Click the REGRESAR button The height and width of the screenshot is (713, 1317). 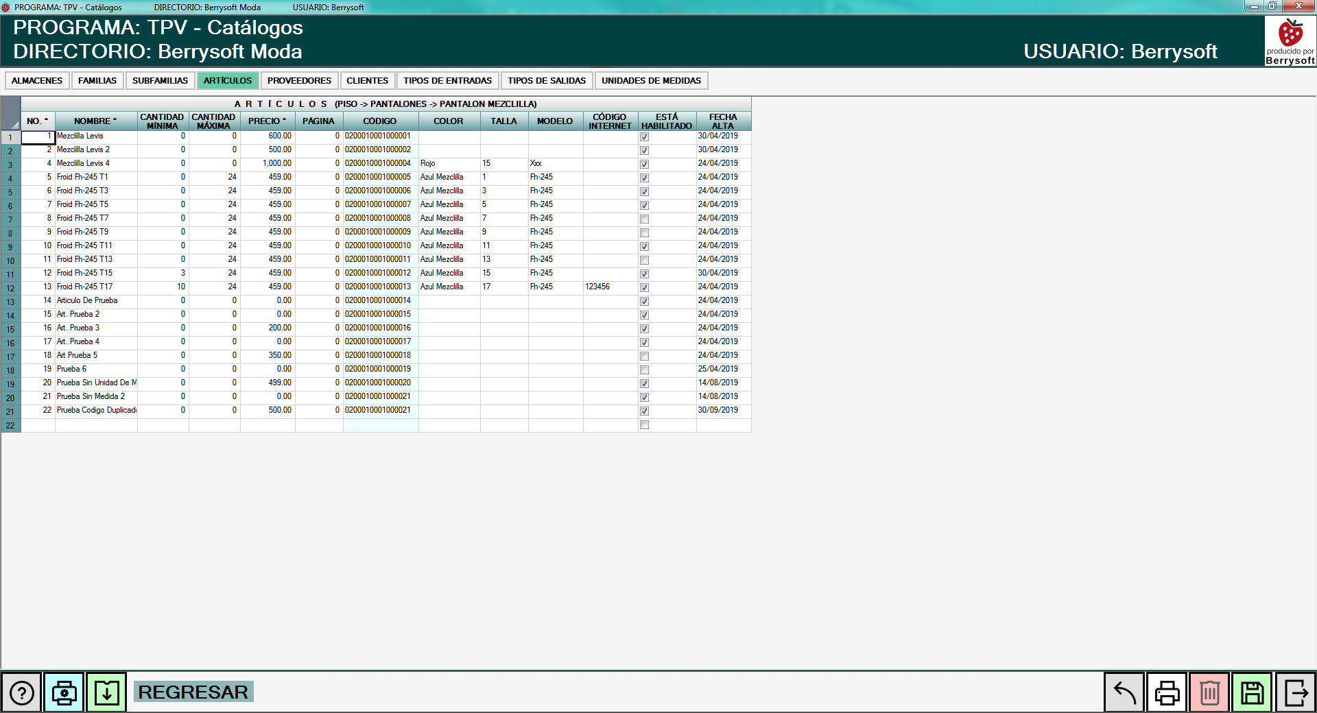pyautogui.click(x=193, y=692)
